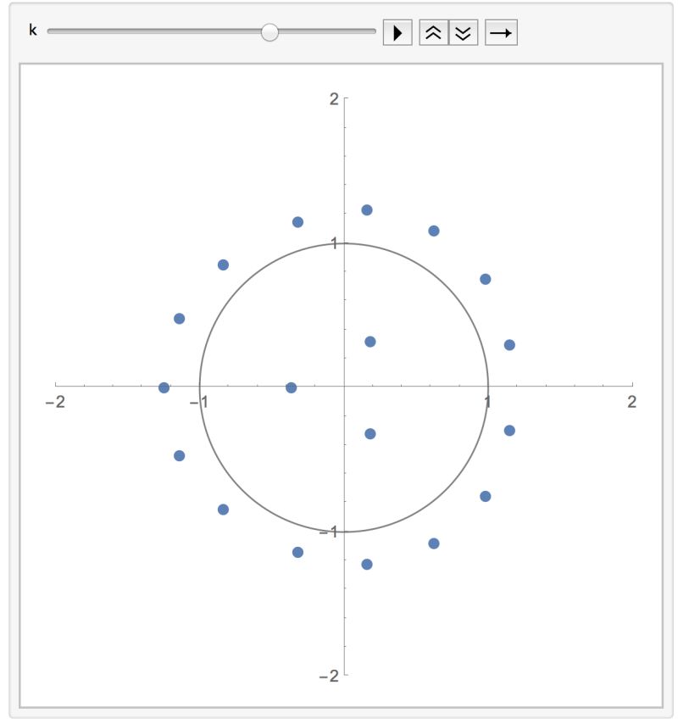Click the k slider thumb
The image size is (678, 724).
(x=270, y=33)
